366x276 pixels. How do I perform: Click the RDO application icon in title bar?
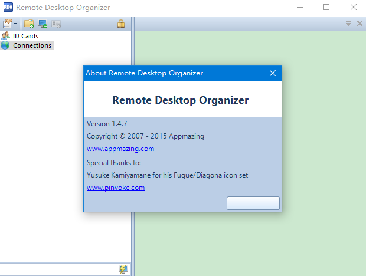(x=8, y=7)
